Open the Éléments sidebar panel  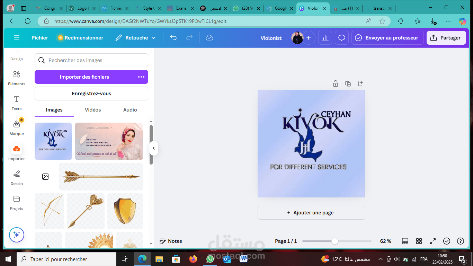17,78
